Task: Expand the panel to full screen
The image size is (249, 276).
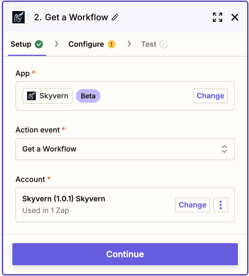Action: (x=218, y=17)
